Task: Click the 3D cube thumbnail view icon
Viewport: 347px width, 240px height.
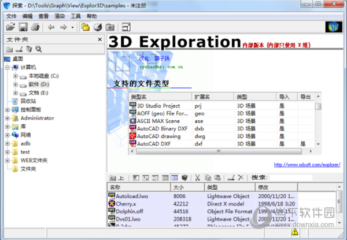Action: pos(184,178)
